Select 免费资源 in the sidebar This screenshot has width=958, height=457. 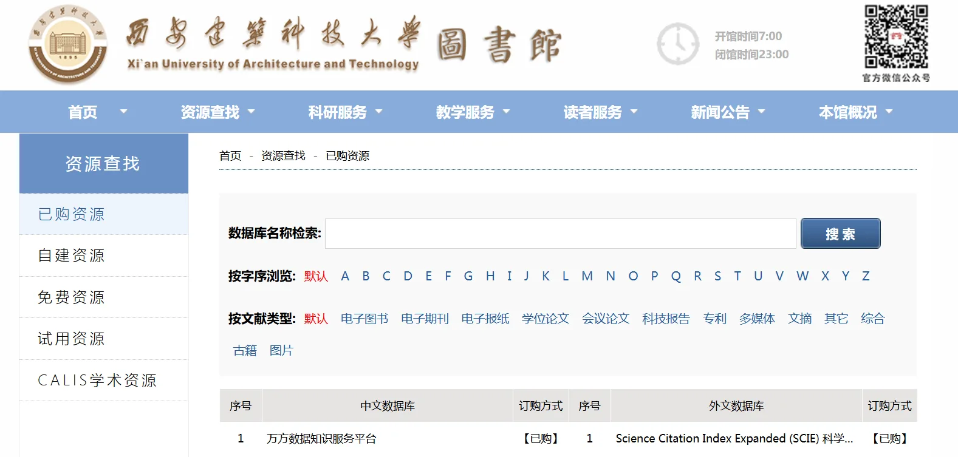(104, 297)
